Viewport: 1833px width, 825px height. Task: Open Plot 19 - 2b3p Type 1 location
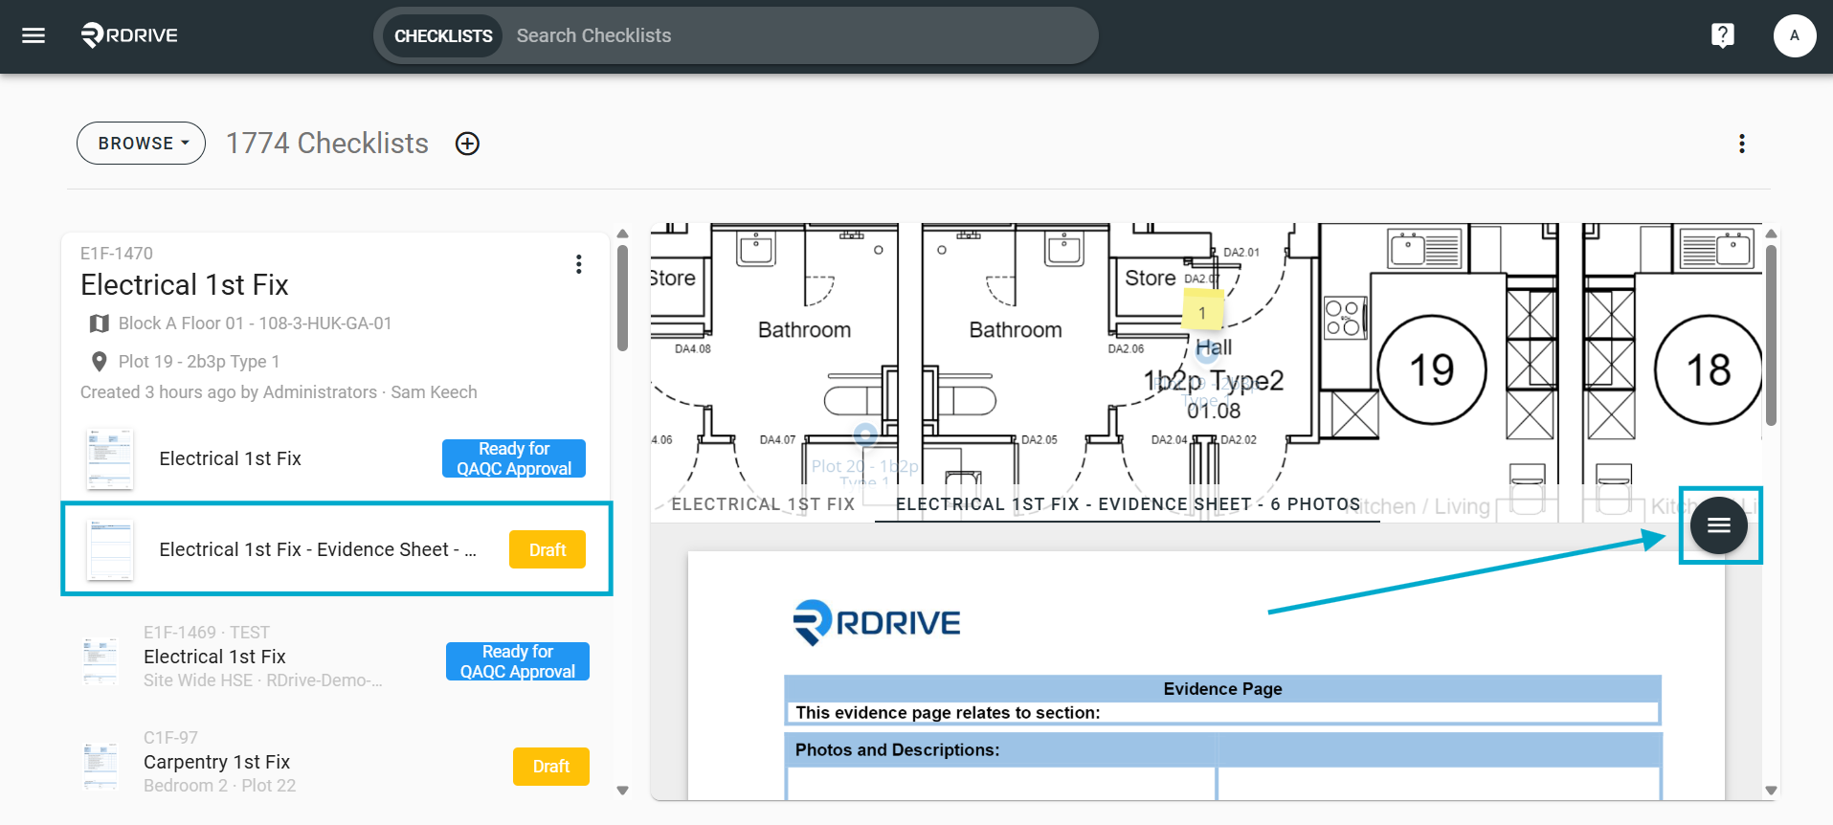pyautogui.click(x=199, y=362)
